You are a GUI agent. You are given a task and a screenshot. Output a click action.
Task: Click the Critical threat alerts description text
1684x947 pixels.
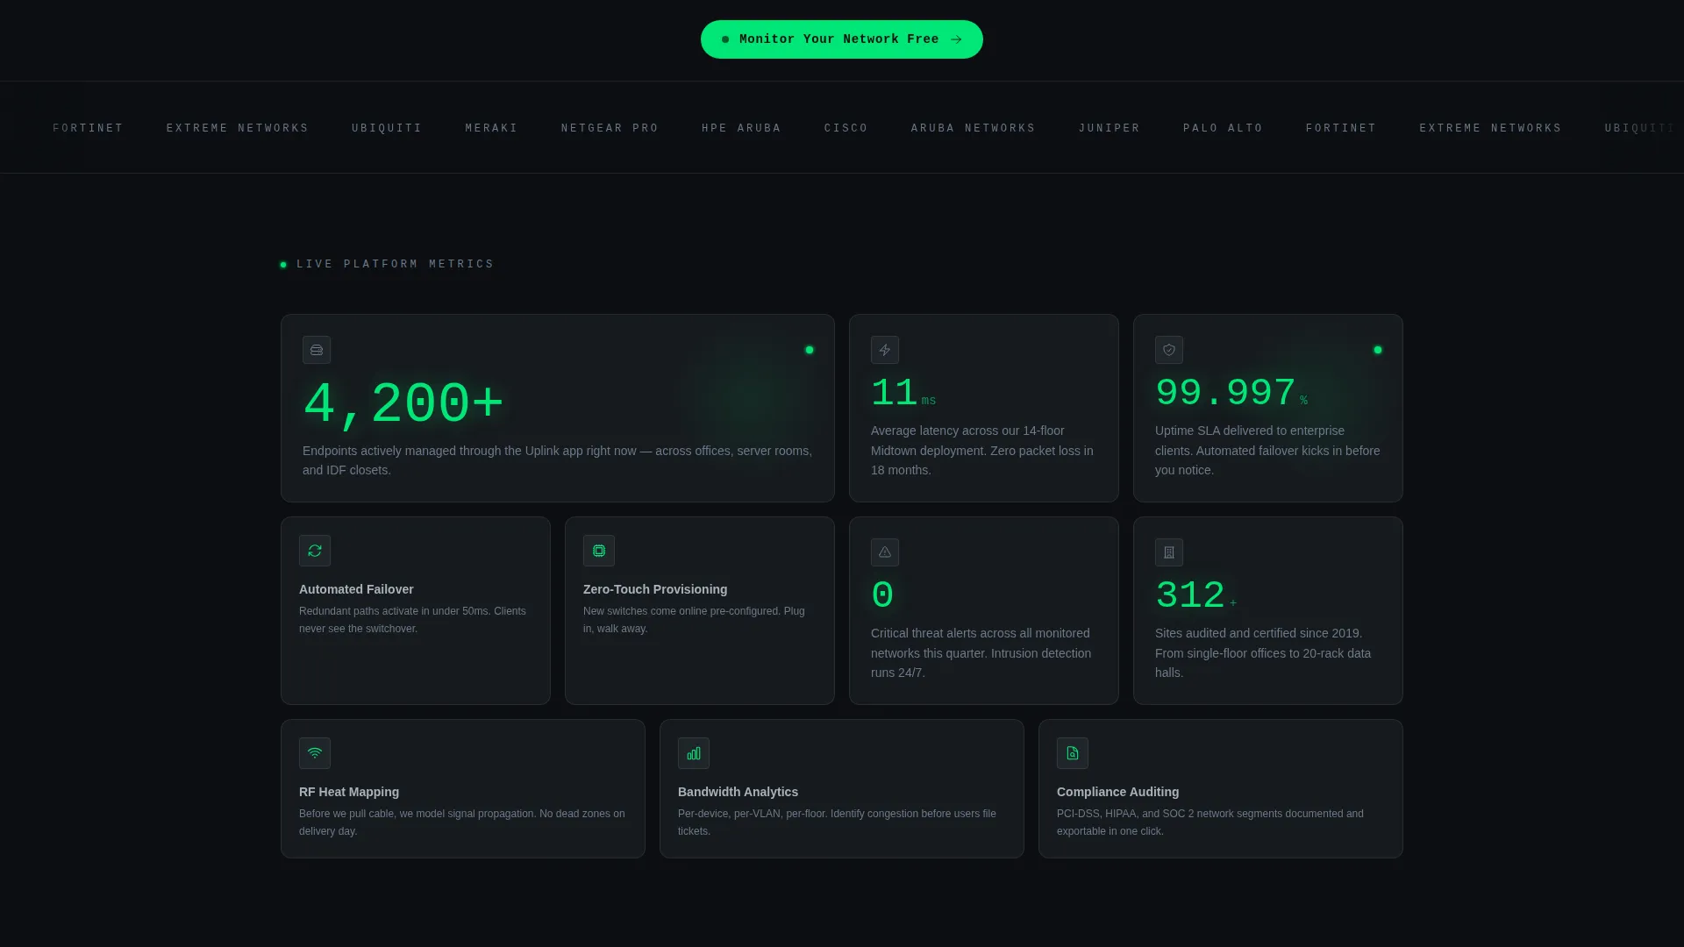(x=981, y=653)
